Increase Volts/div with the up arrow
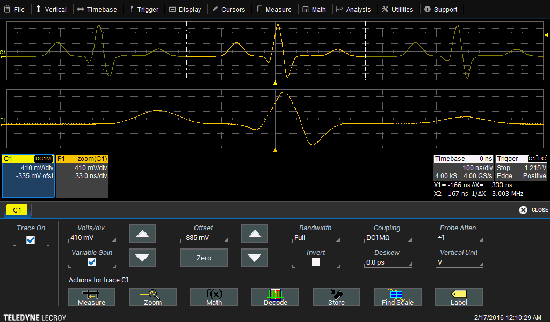The image size is (550, 322). pos(142,233)
